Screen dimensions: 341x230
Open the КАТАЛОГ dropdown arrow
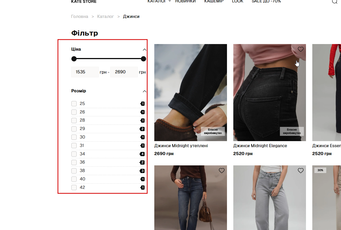coord(170,1)
